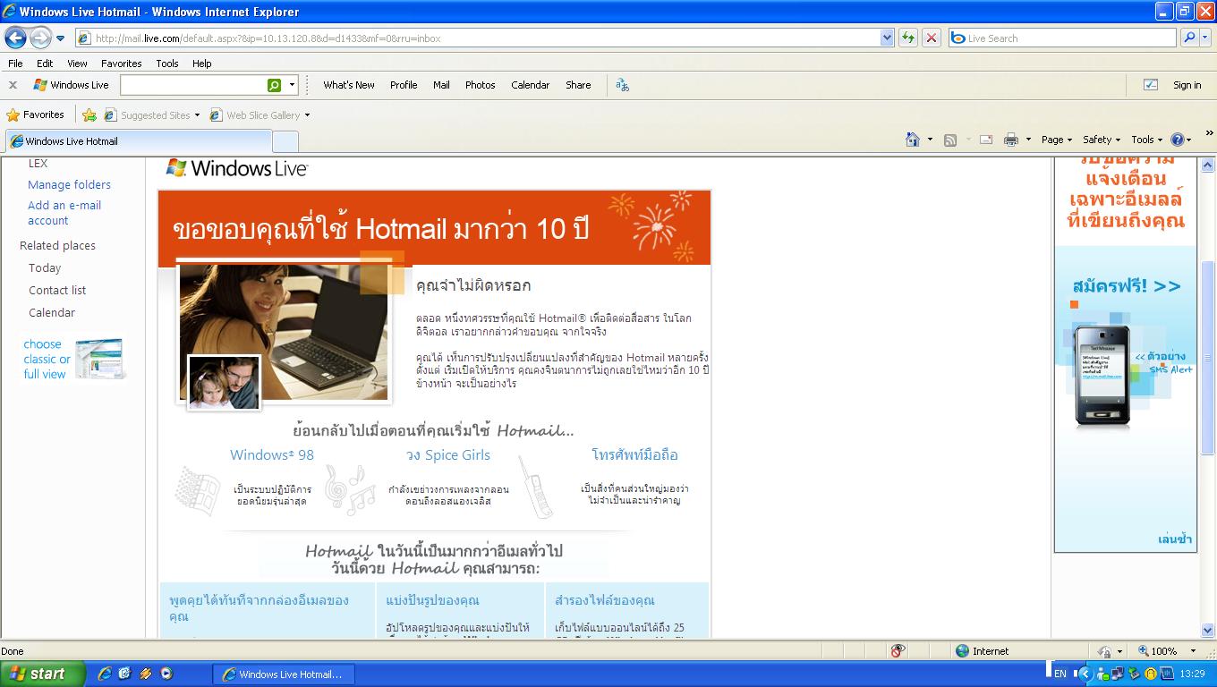This screenshot has height=687, width=1217.
Task: Open a new blank tab
Action: tap(285, 141)
